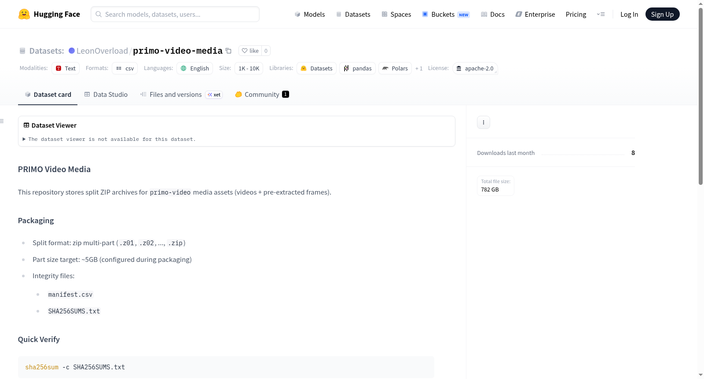Click the Log In link
The width and height of the screenshot is (704, 379).
click(x=629, y=14)
